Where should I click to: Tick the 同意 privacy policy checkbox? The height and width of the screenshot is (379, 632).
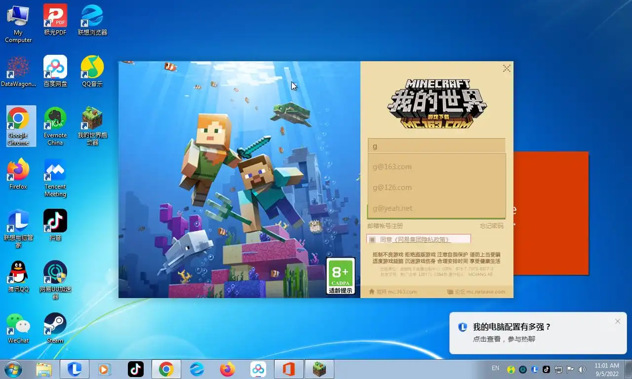click(372, 239)
